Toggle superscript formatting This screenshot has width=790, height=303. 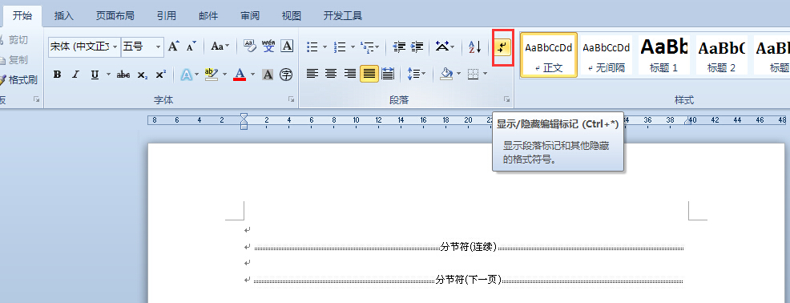tap(160, 75)
